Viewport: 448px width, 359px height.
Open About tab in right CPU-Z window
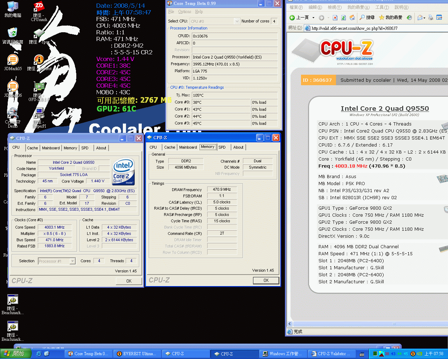click(x=238, y=147)
